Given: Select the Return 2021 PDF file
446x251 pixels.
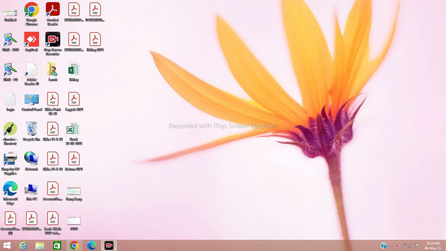Looking at the screenshot, I should click(x=74, y=159).
